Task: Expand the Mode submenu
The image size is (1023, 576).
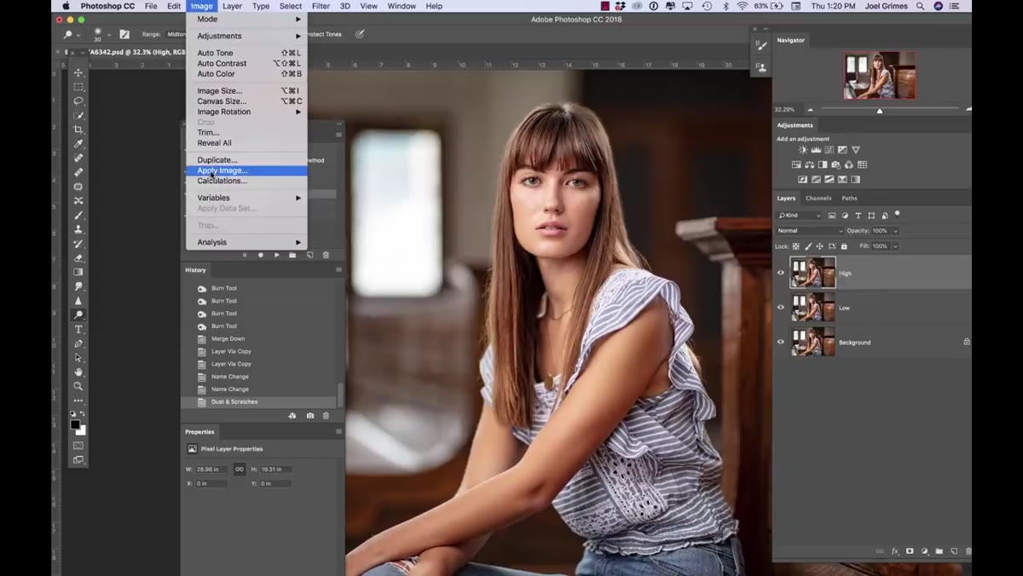Action: pyautogui.click(x=246, y=19)
